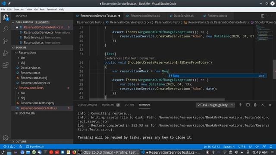Switch to OBS 25.0.3 window in taskbar
Viewport: 276px width, 155px height.
[108, 152]
